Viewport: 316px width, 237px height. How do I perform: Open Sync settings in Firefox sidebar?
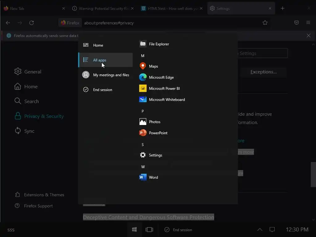24,131
